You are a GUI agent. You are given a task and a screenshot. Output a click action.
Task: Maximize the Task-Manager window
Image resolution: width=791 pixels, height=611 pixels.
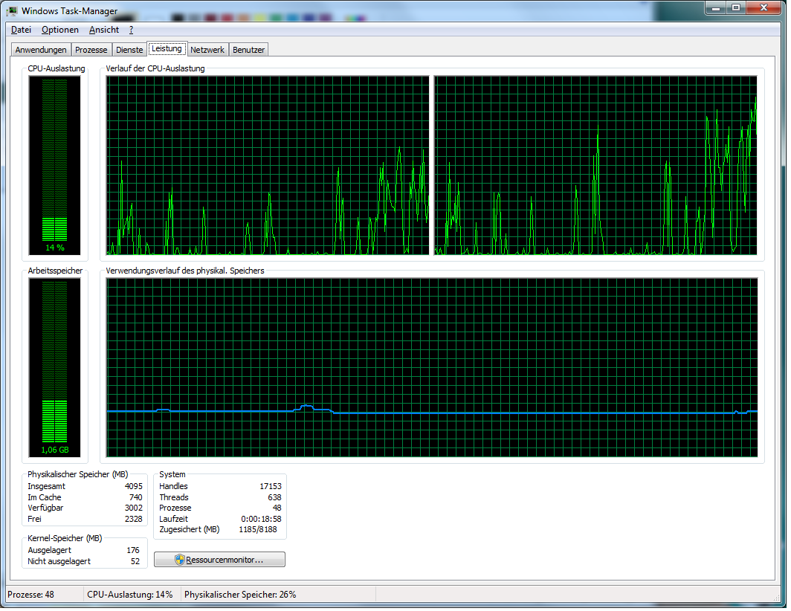[x=736, y=8]
